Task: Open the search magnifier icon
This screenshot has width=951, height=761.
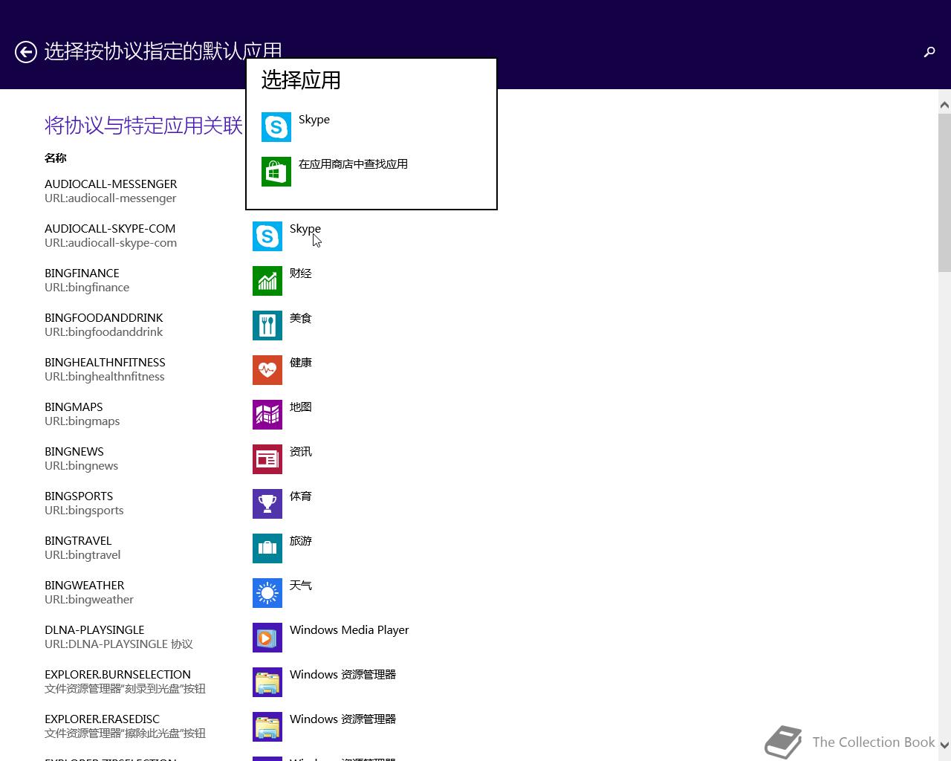Action: pyautogui.click(x=929, y=52)
